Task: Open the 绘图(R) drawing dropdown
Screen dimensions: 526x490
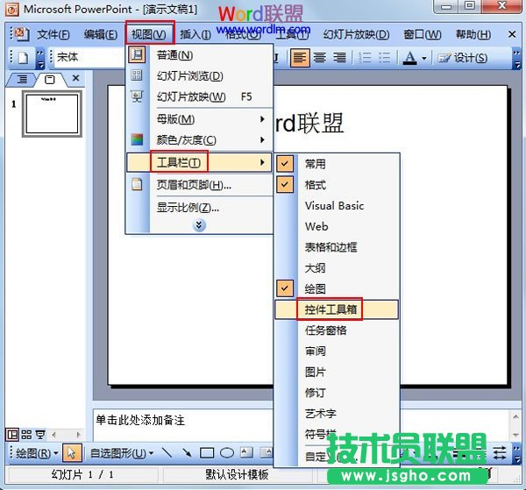Action: coord(37,453)
